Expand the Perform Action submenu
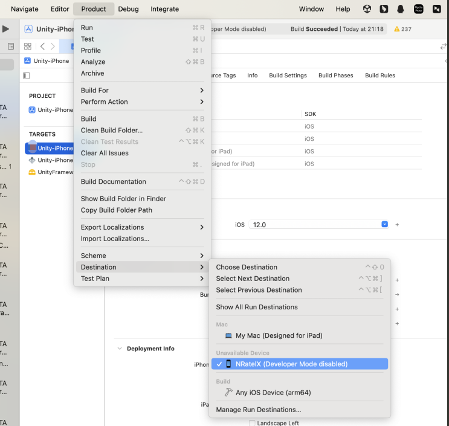449x426 pixels. coord(143,102)
